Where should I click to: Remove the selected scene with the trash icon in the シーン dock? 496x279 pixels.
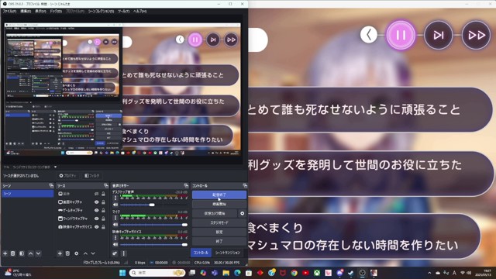(13, 253)
